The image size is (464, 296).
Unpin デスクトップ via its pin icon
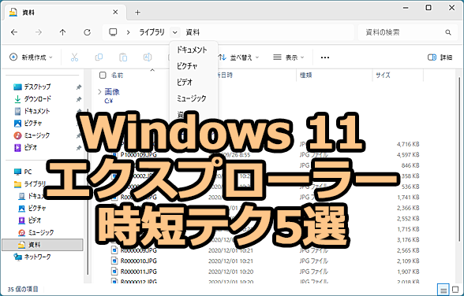point(79,87)
